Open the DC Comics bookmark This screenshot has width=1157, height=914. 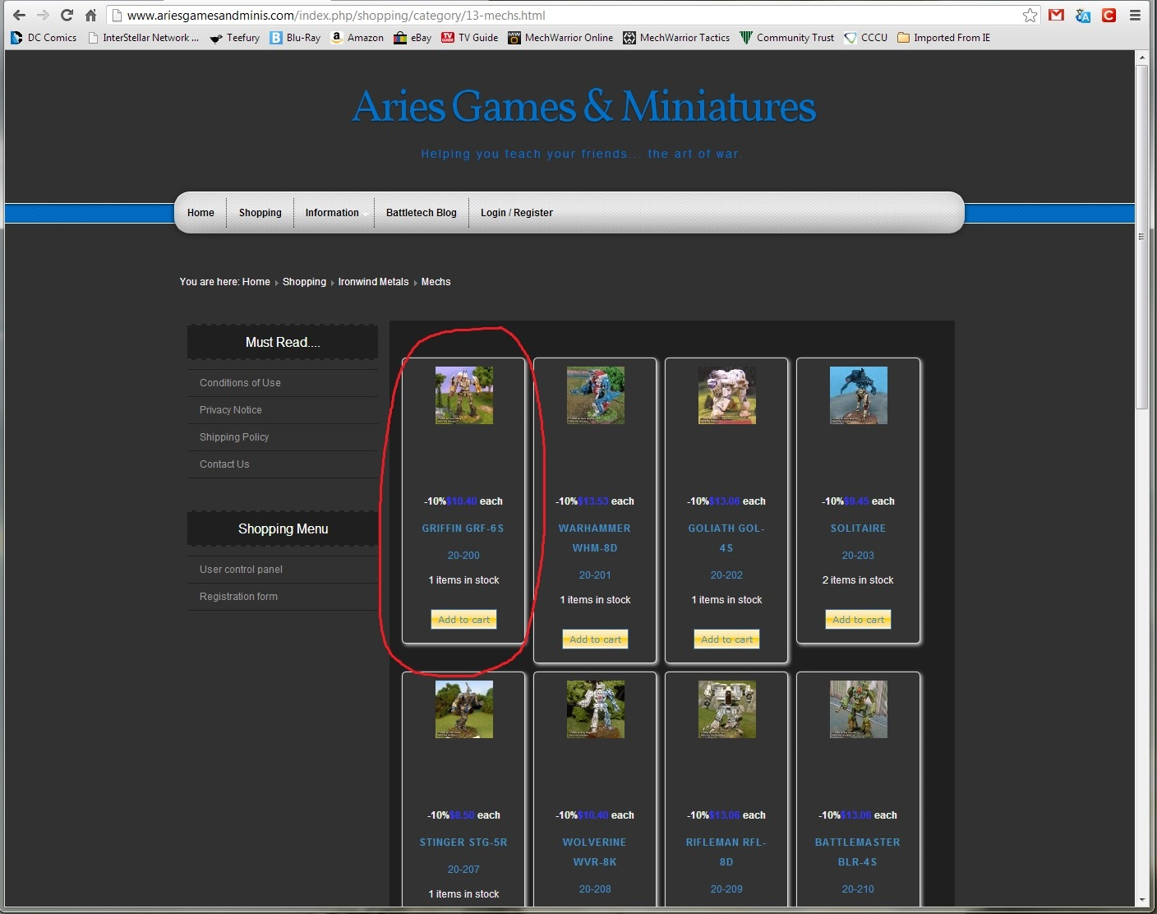tap(44, 37)
